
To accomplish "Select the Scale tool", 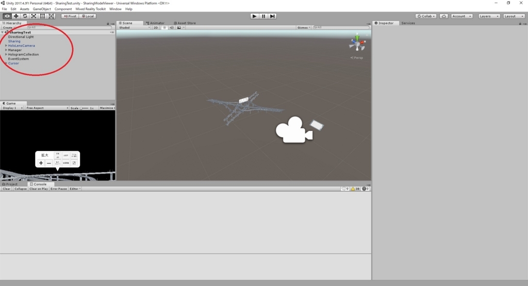I will tap(34, 16).
